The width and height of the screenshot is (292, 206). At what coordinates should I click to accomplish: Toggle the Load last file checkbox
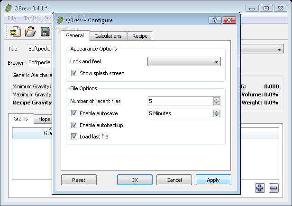tap(74, 137)
